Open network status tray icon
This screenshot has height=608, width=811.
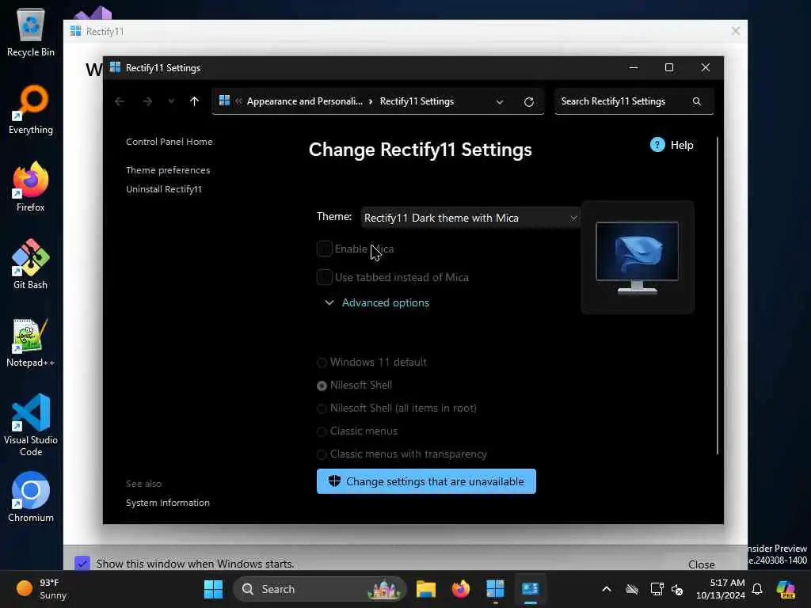pyautogui.click(x=657, y=589)
